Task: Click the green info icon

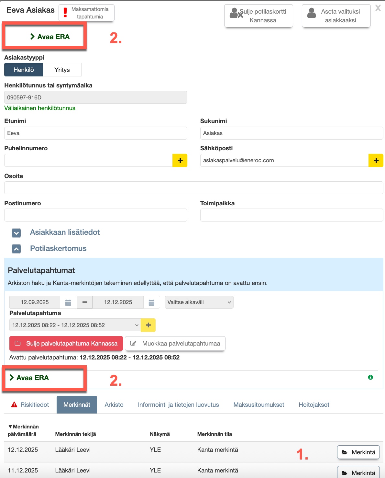Action: [370, 377]
